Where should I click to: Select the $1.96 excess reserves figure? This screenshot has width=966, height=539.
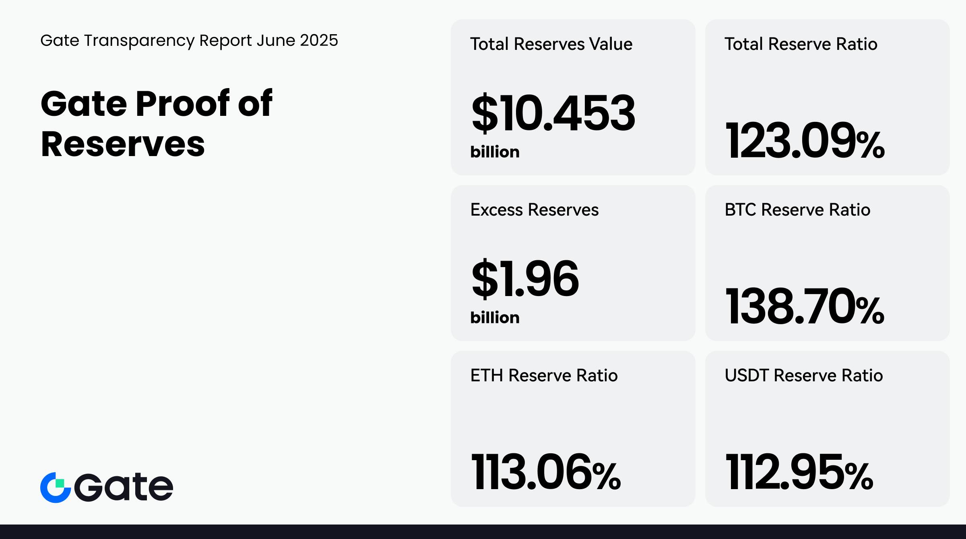(525, 279)
